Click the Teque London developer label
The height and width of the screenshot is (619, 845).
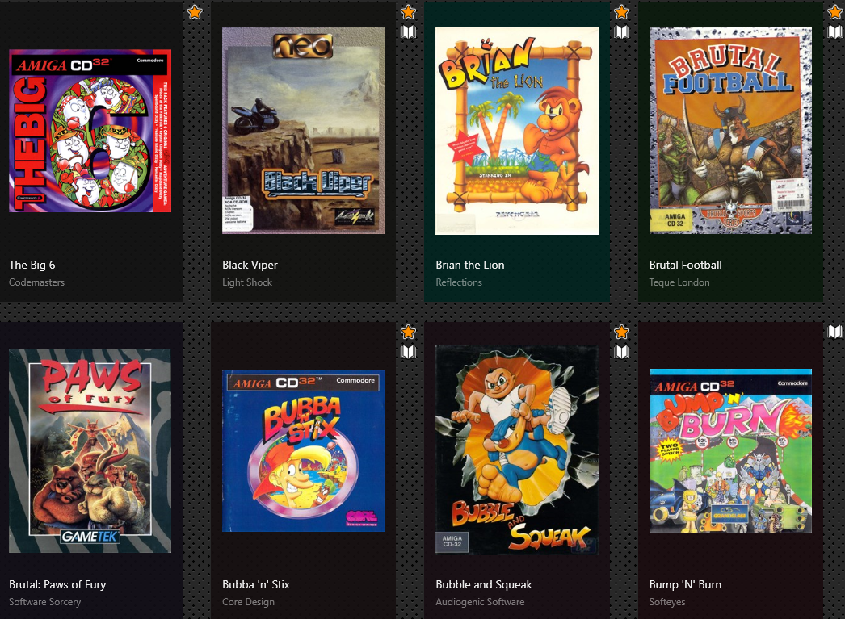pyautogui.click(x=679, y=282)
